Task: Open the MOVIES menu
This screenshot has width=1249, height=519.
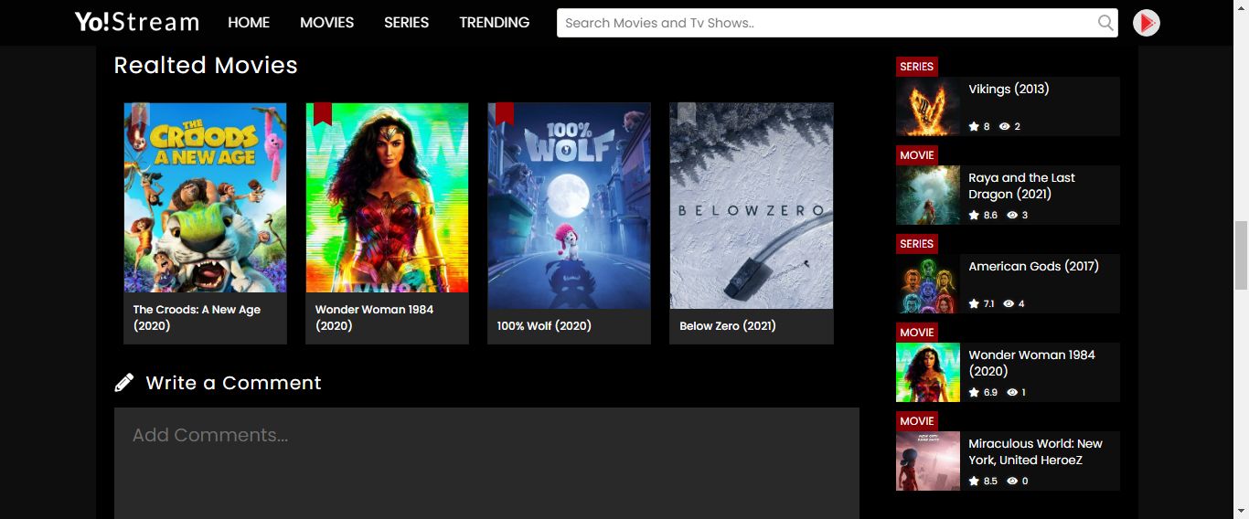Action: (326, 23)
